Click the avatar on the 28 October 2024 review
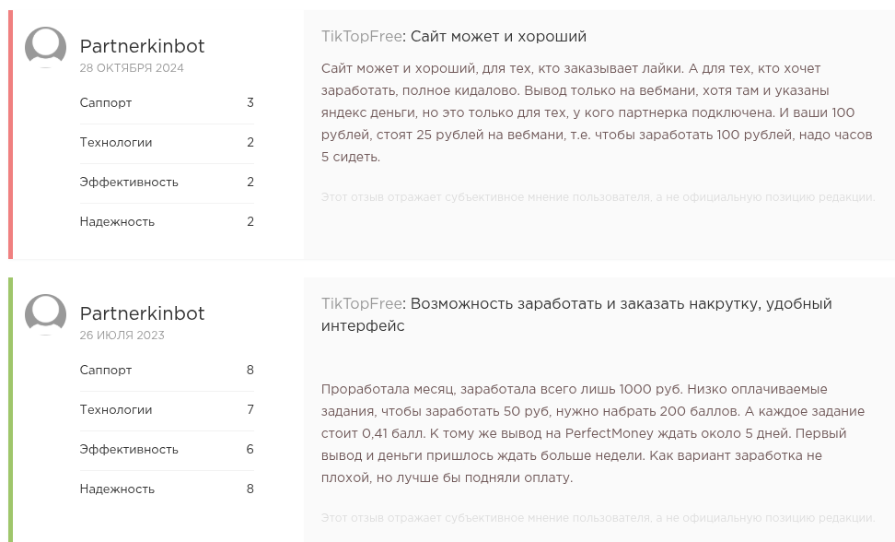This screenshot has height=542, width=895. tap(45, 47)
